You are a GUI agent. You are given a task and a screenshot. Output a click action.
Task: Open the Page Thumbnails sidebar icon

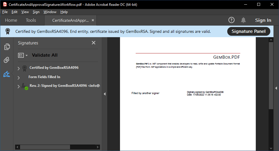tap(7, 47)
